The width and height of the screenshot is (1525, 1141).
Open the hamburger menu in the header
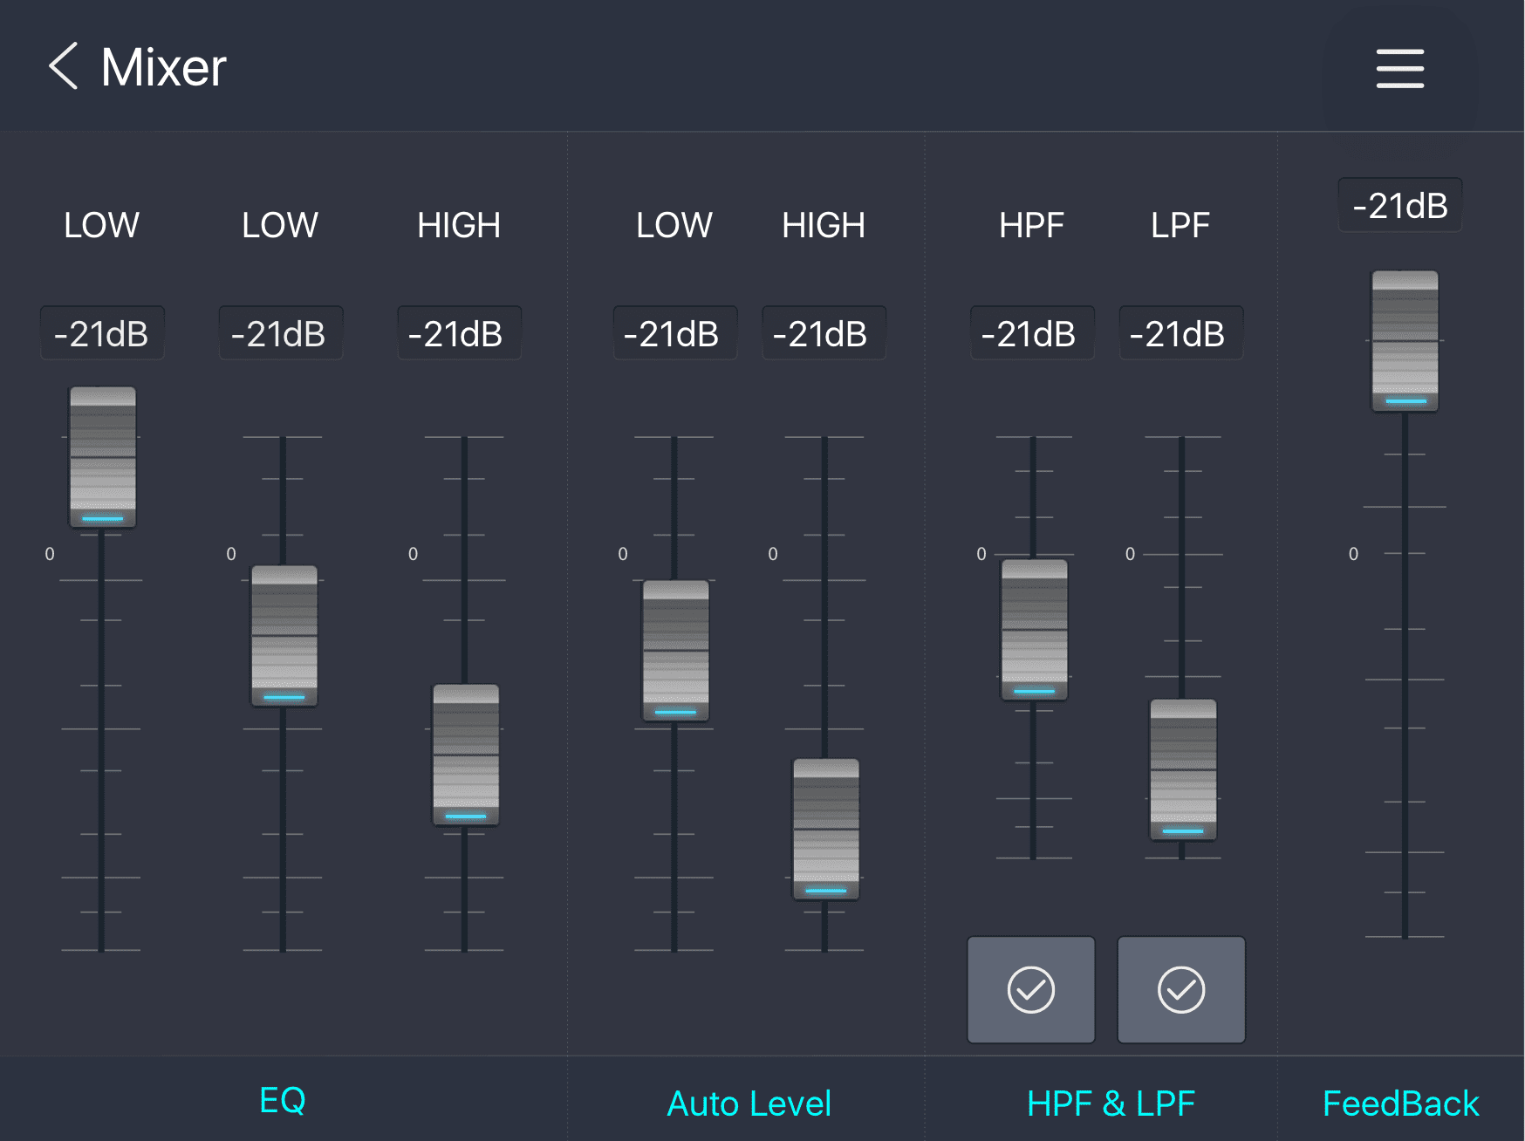coord(1399,68)
